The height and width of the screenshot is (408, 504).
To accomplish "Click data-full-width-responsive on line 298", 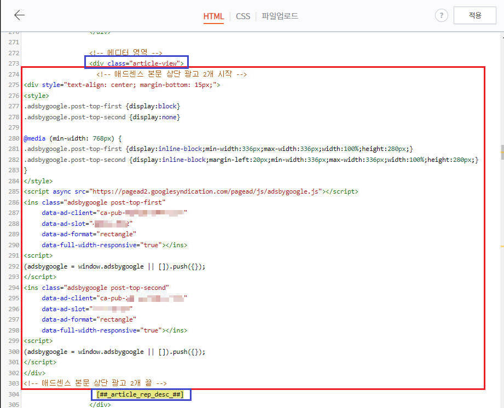I will pos(114,330).
